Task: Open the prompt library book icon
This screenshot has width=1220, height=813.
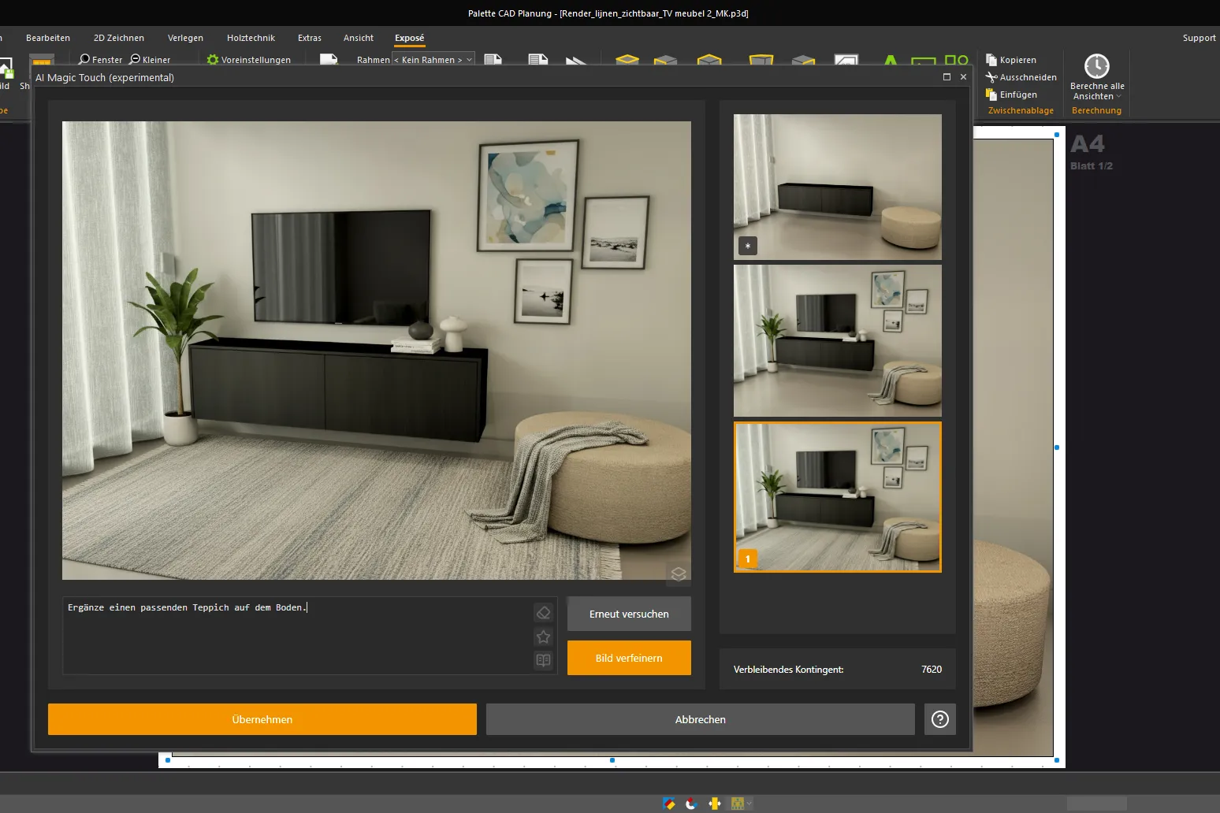Action: [543, 660]
